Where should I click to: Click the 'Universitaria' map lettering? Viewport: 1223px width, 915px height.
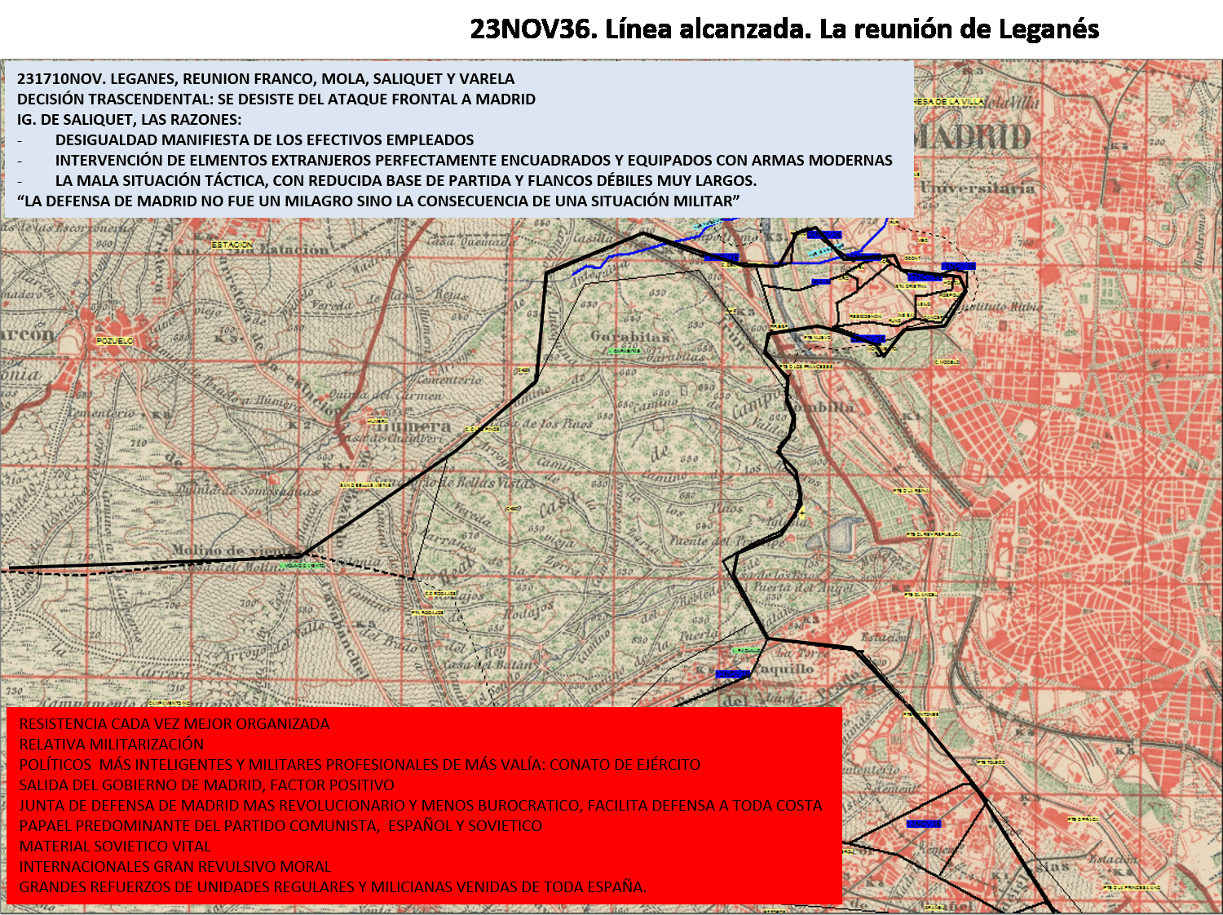point(977,188)
